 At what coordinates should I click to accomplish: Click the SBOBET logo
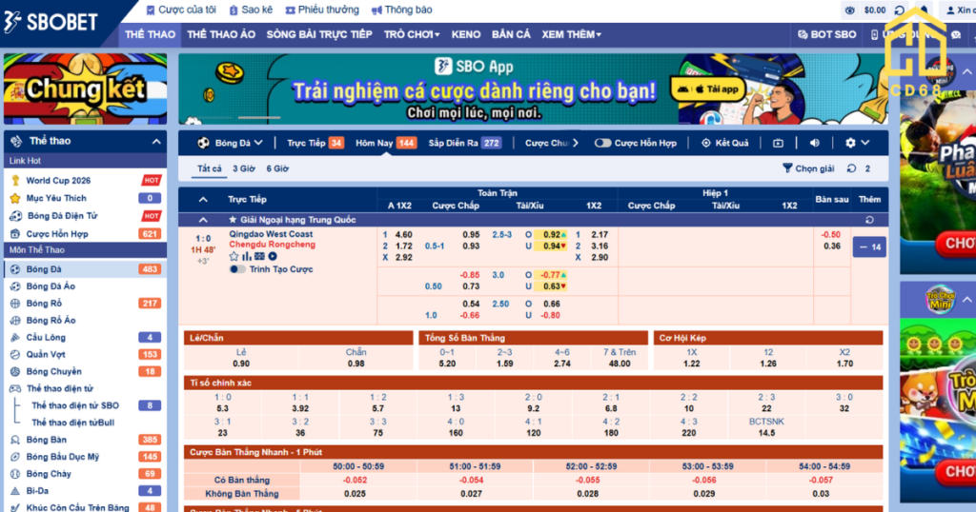(x=51, y=23)
